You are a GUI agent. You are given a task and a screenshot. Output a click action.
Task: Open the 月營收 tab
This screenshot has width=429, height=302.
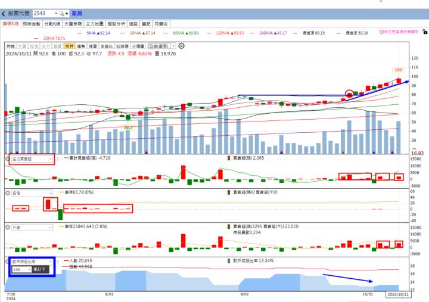[x=161, y=24]
